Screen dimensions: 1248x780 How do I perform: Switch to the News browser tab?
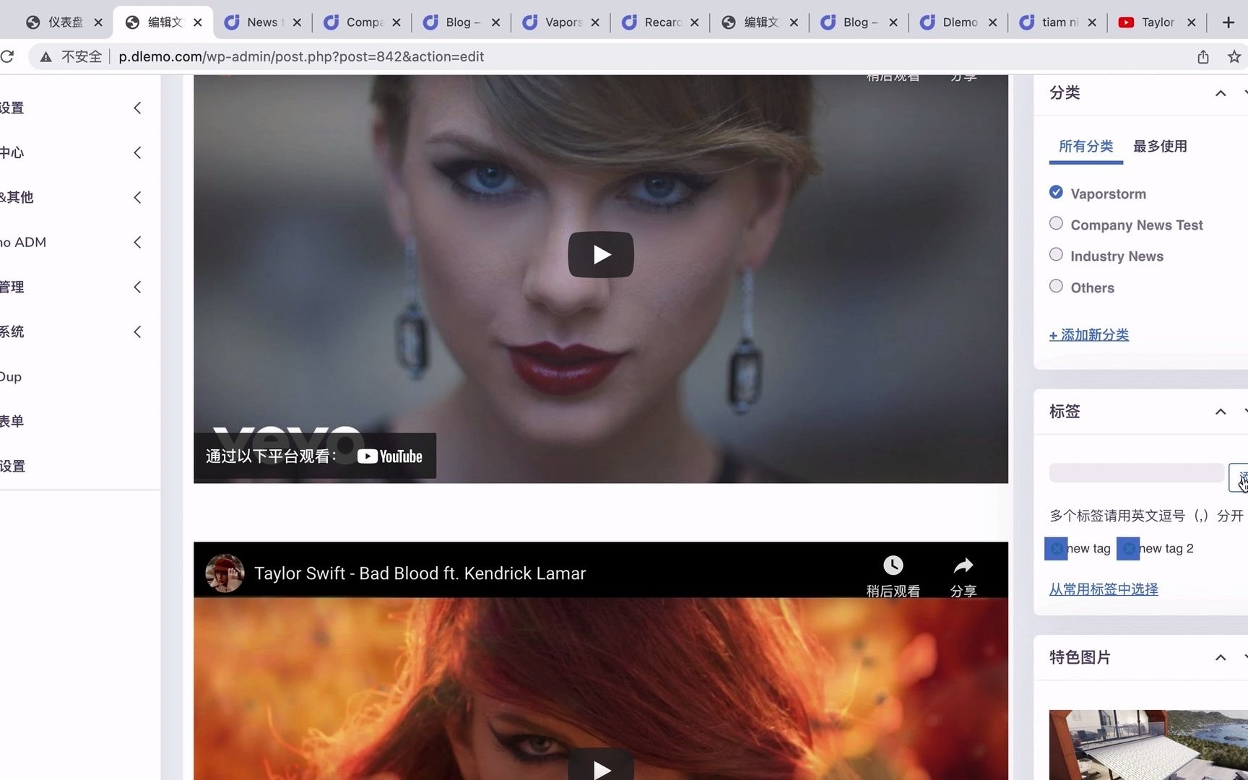[262, 22]
